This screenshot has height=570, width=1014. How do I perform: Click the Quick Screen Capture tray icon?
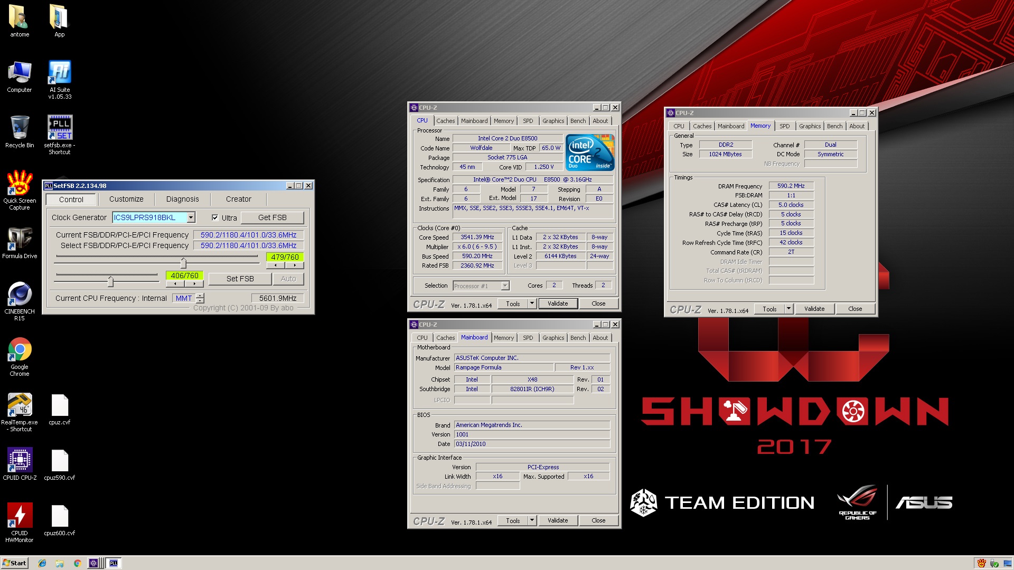(x=981, y=563)
